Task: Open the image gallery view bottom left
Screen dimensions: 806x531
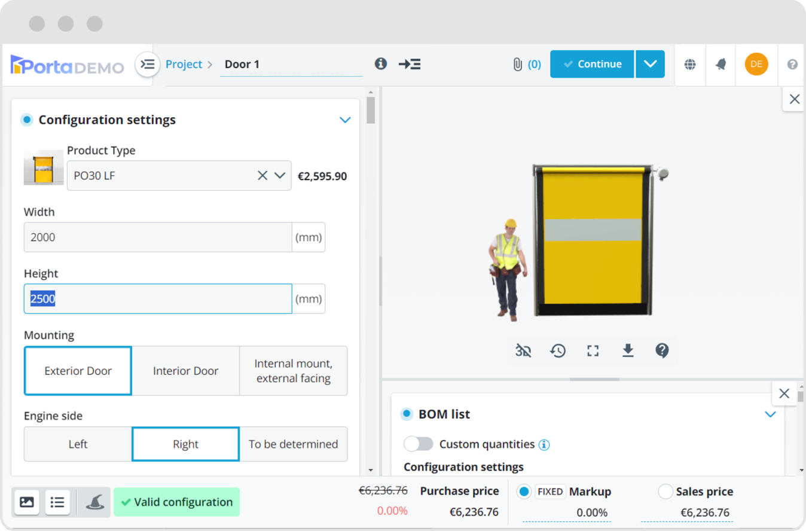Action: click(x=26, y=502)
